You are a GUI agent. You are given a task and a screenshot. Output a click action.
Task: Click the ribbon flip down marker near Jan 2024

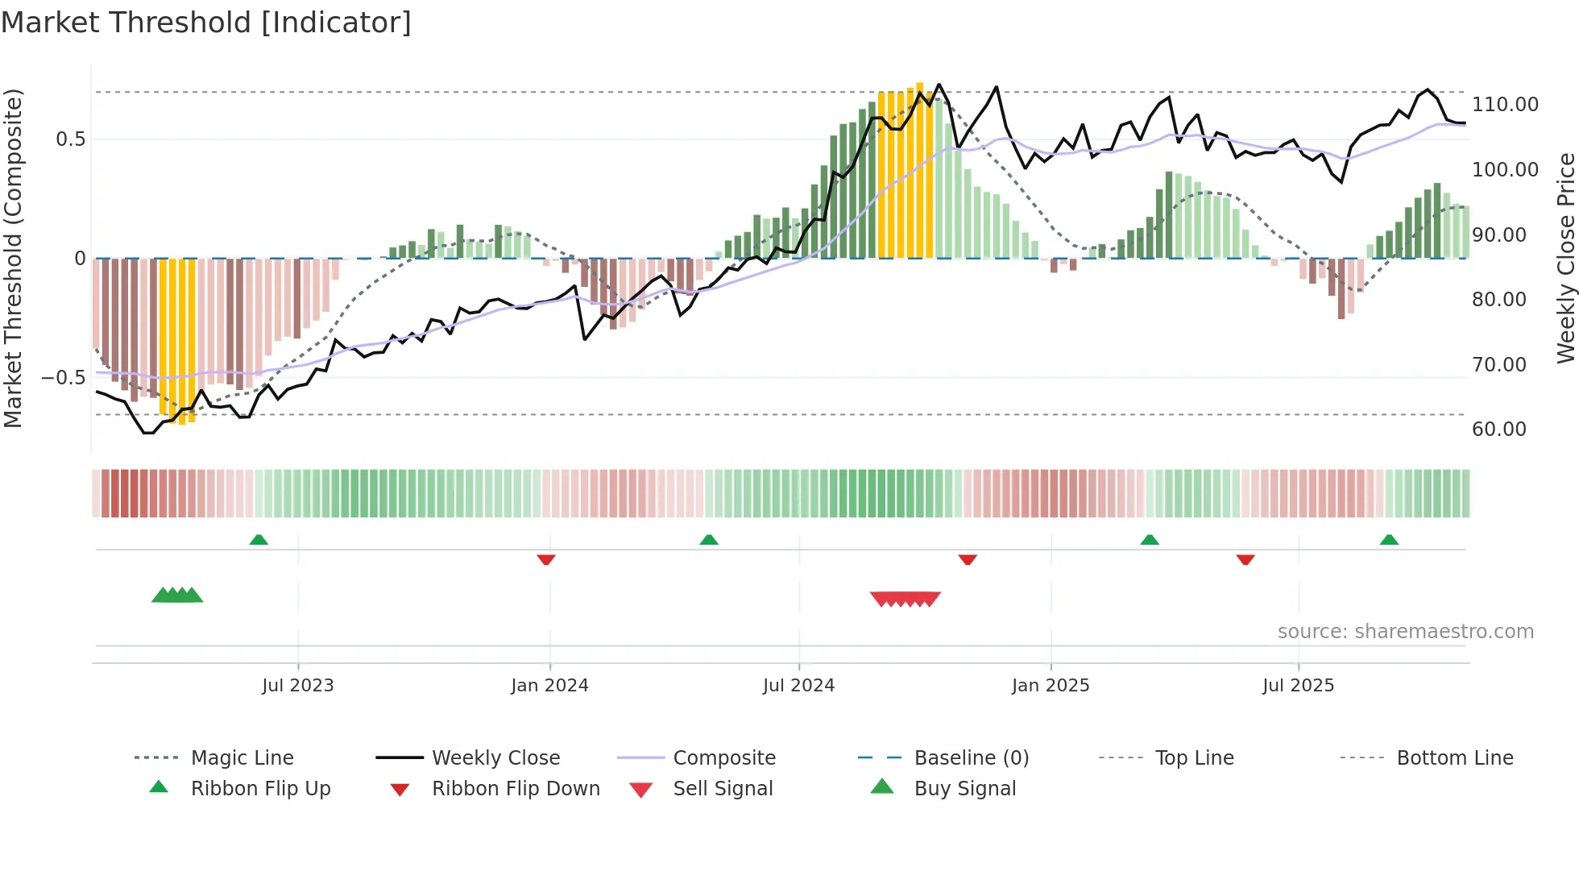pos(546,559)
